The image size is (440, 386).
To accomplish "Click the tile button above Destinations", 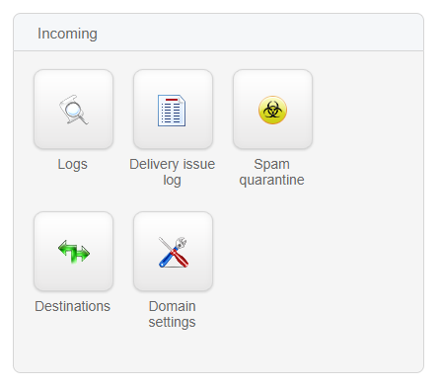I will [x=74, y=252].
